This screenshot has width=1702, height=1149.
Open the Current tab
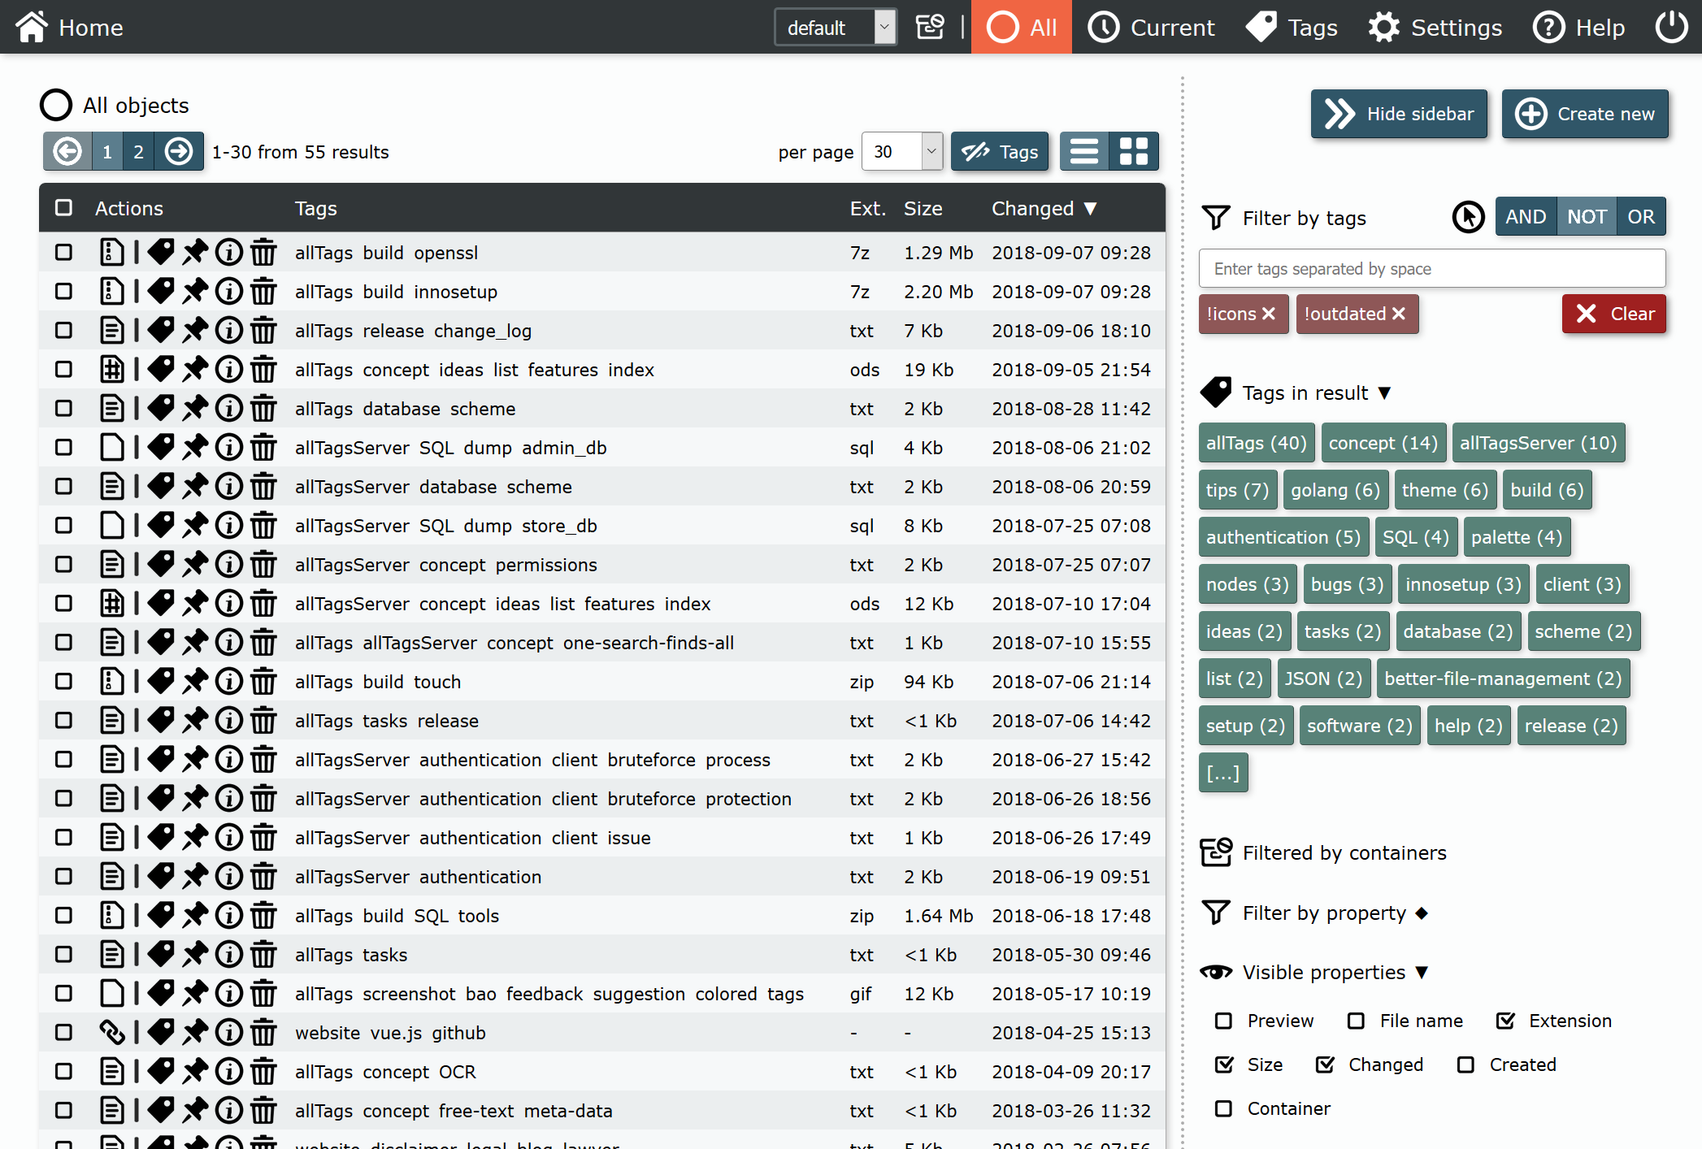tap(1151, 28)
